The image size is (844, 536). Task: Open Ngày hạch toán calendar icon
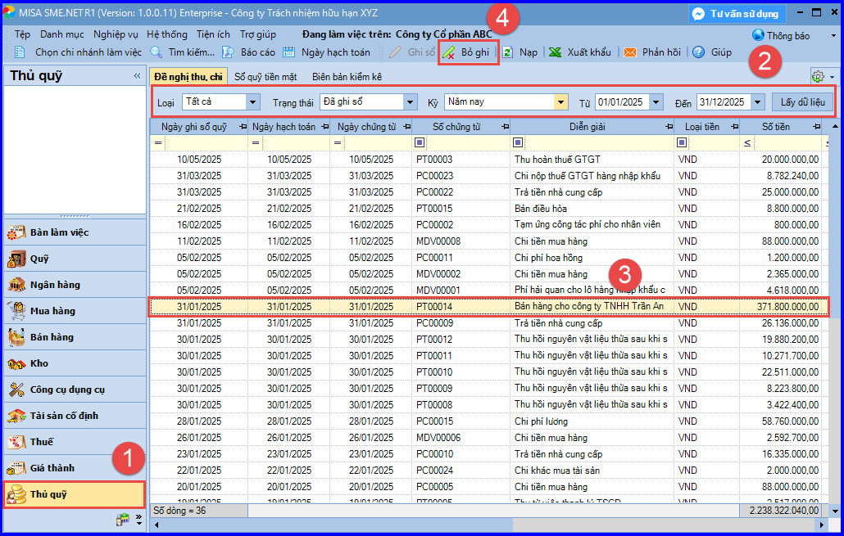pyautogui.click(x=289, y=52)
